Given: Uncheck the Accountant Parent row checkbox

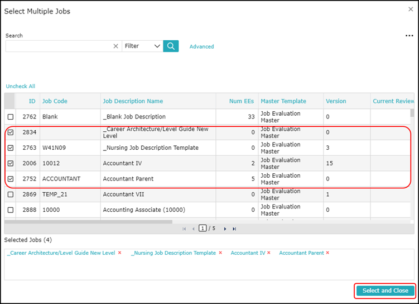Looking at the screenshot, I should click(11, 179).
